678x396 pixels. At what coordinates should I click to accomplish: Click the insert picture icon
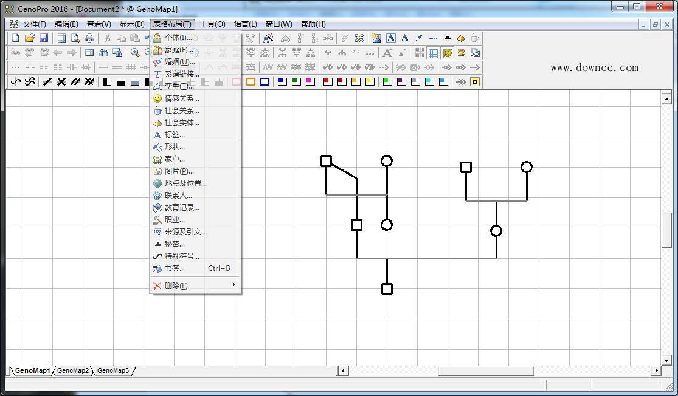(x=376, y=38)
